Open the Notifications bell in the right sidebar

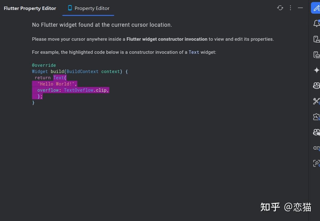(317, 23)
